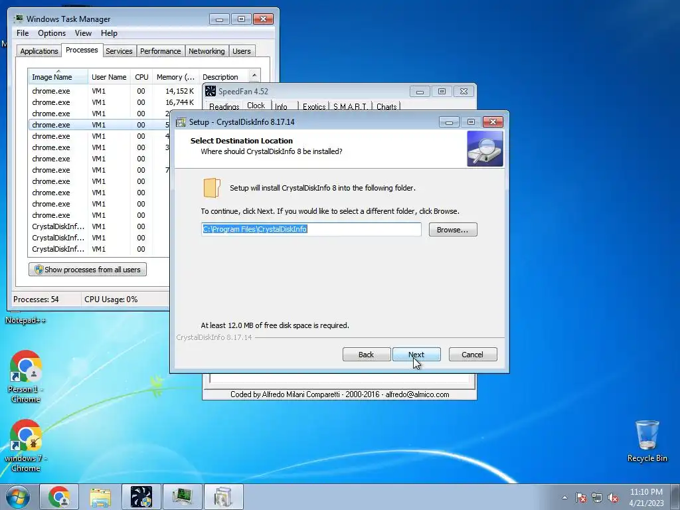Open the Exotics tab in SpeedFan

[314, 106]
